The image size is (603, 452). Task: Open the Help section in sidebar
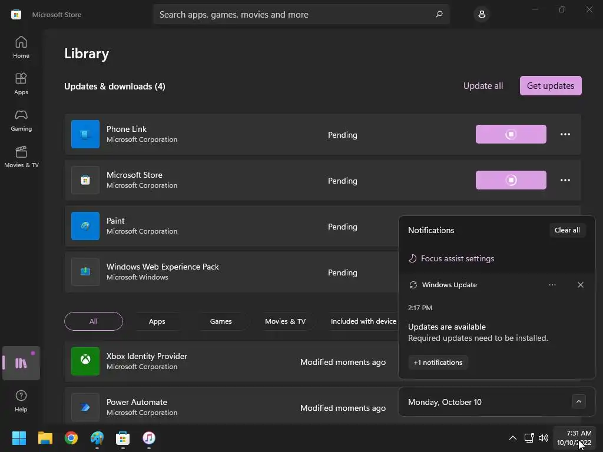tap(21, 401)
